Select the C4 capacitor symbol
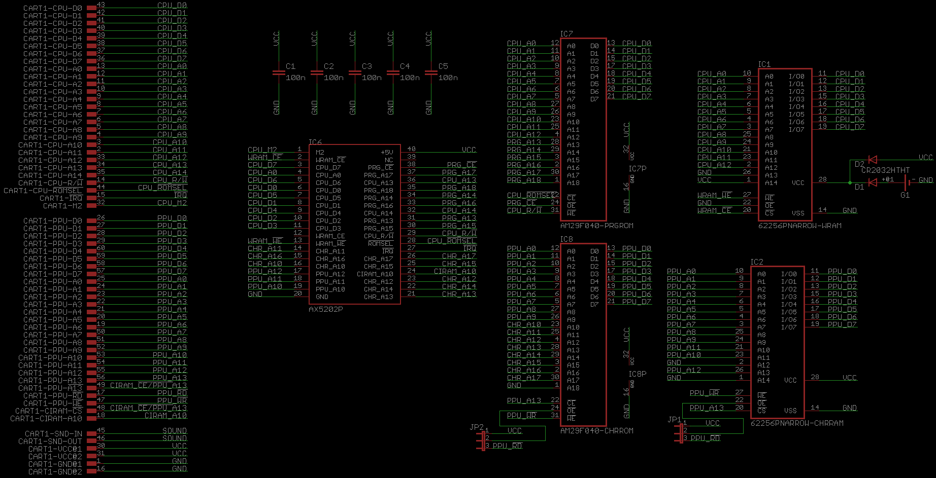The height and width of the screenshot is (478, 936). pos(393,72)
